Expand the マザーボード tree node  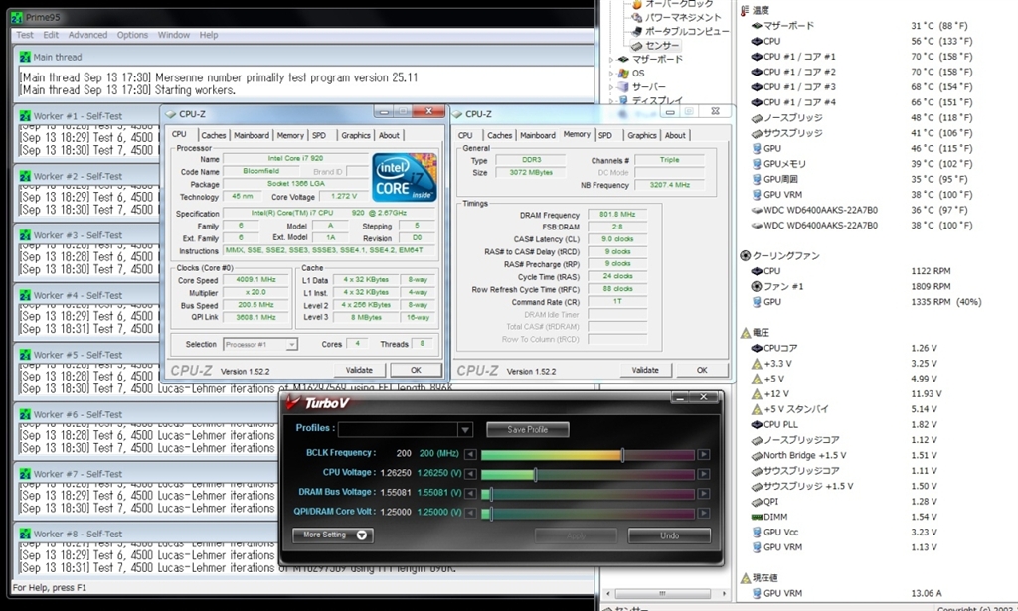612,60
